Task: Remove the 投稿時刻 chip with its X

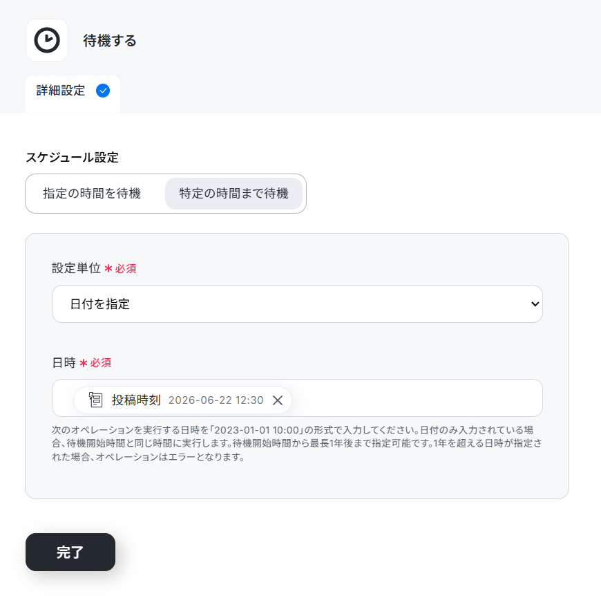Action: coord(278,400)
